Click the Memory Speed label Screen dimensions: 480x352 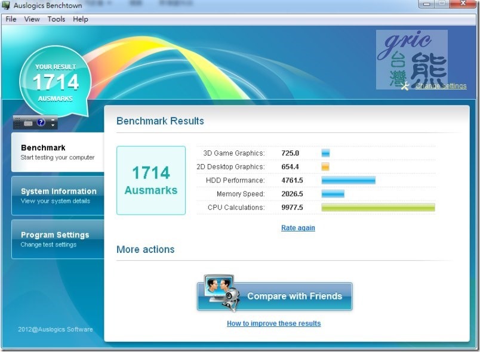point(241,193)
